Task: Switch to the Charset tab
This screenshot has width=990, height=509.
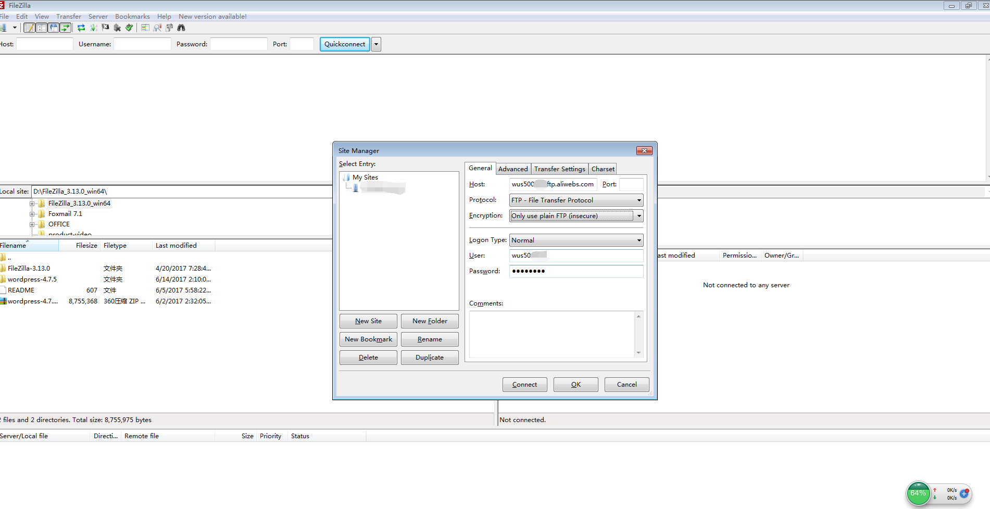Action: point(603,169)
